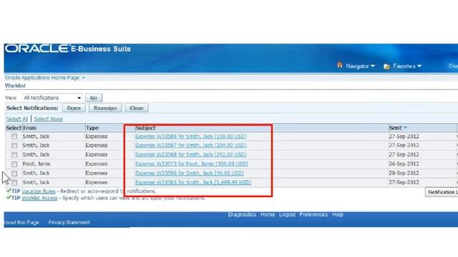Image resolution: width=458 pixels, height=257 pixels.
Task: Open the View 'All Notifications' dropdown
Action: click(x=52, y=98)
